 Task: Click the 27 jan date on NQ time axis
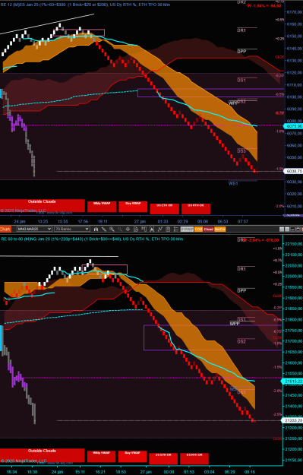(146, 472)
